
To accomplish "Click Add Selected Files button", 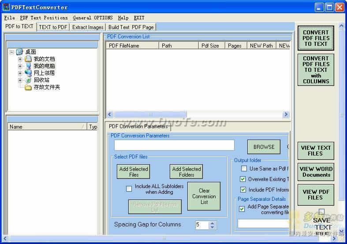I will (x=134, y=172).
